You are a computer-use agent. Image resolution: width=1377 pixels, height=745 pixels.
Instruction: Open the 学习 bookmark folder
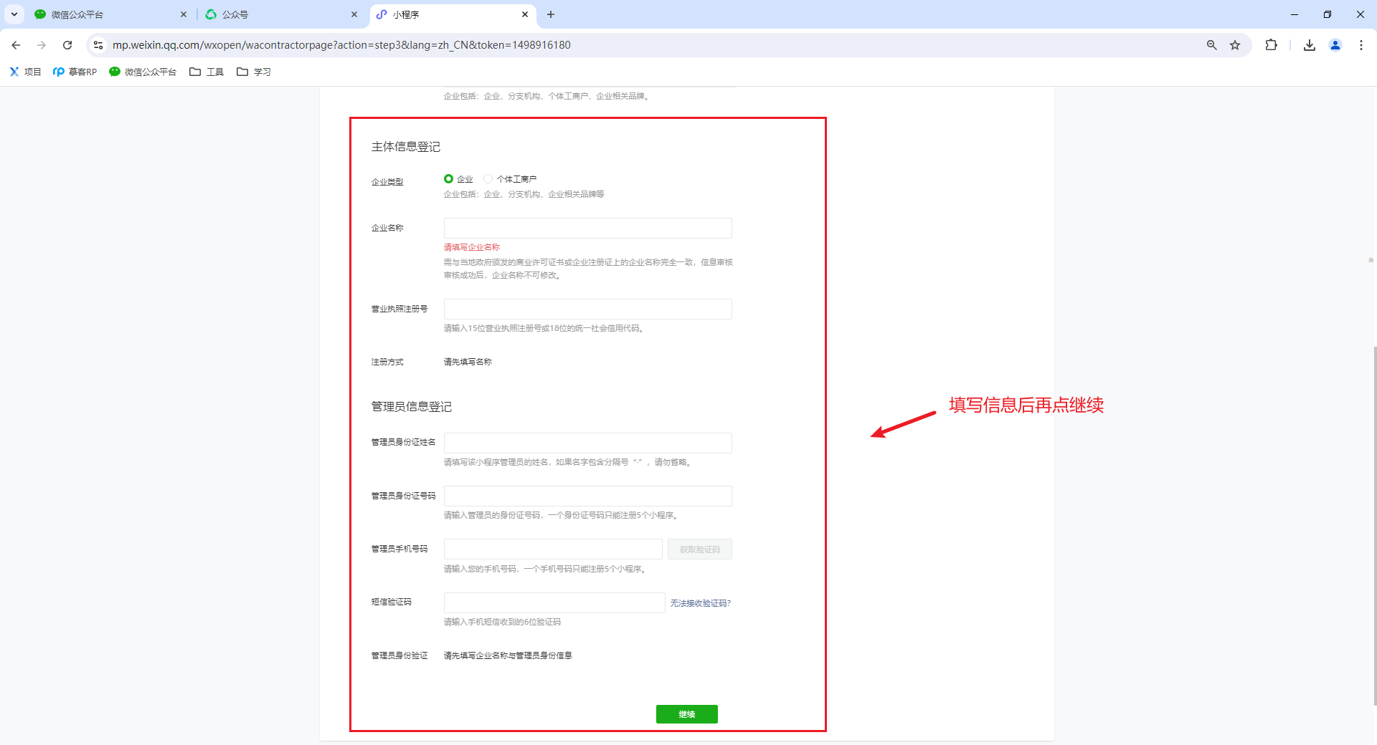pyautogui.click(x=254, y=72)
